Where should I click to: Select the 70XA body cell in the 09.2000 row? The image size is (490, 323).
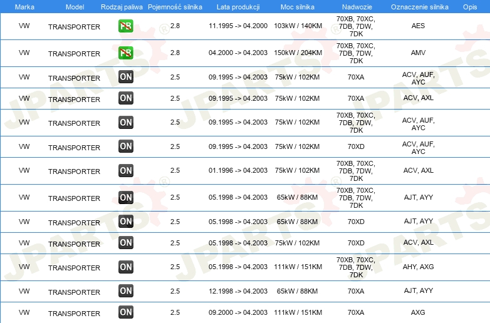pyautogui.click(x=356, y=312)
